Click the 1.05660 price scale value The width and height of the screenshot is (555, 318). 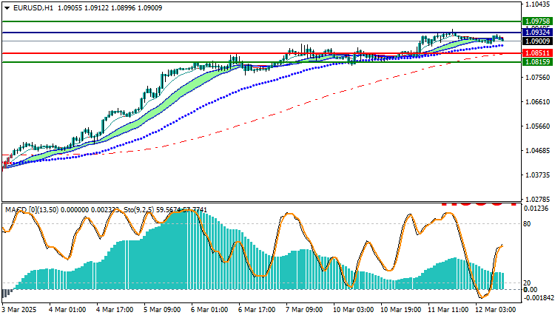point(538,126)
